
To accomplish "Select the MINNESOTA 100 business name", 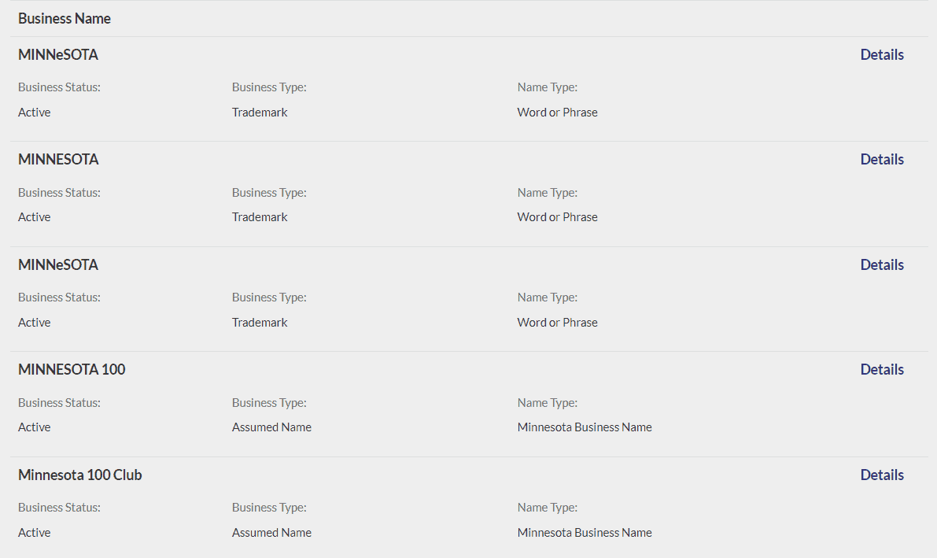I will click(x=72, y=369).
